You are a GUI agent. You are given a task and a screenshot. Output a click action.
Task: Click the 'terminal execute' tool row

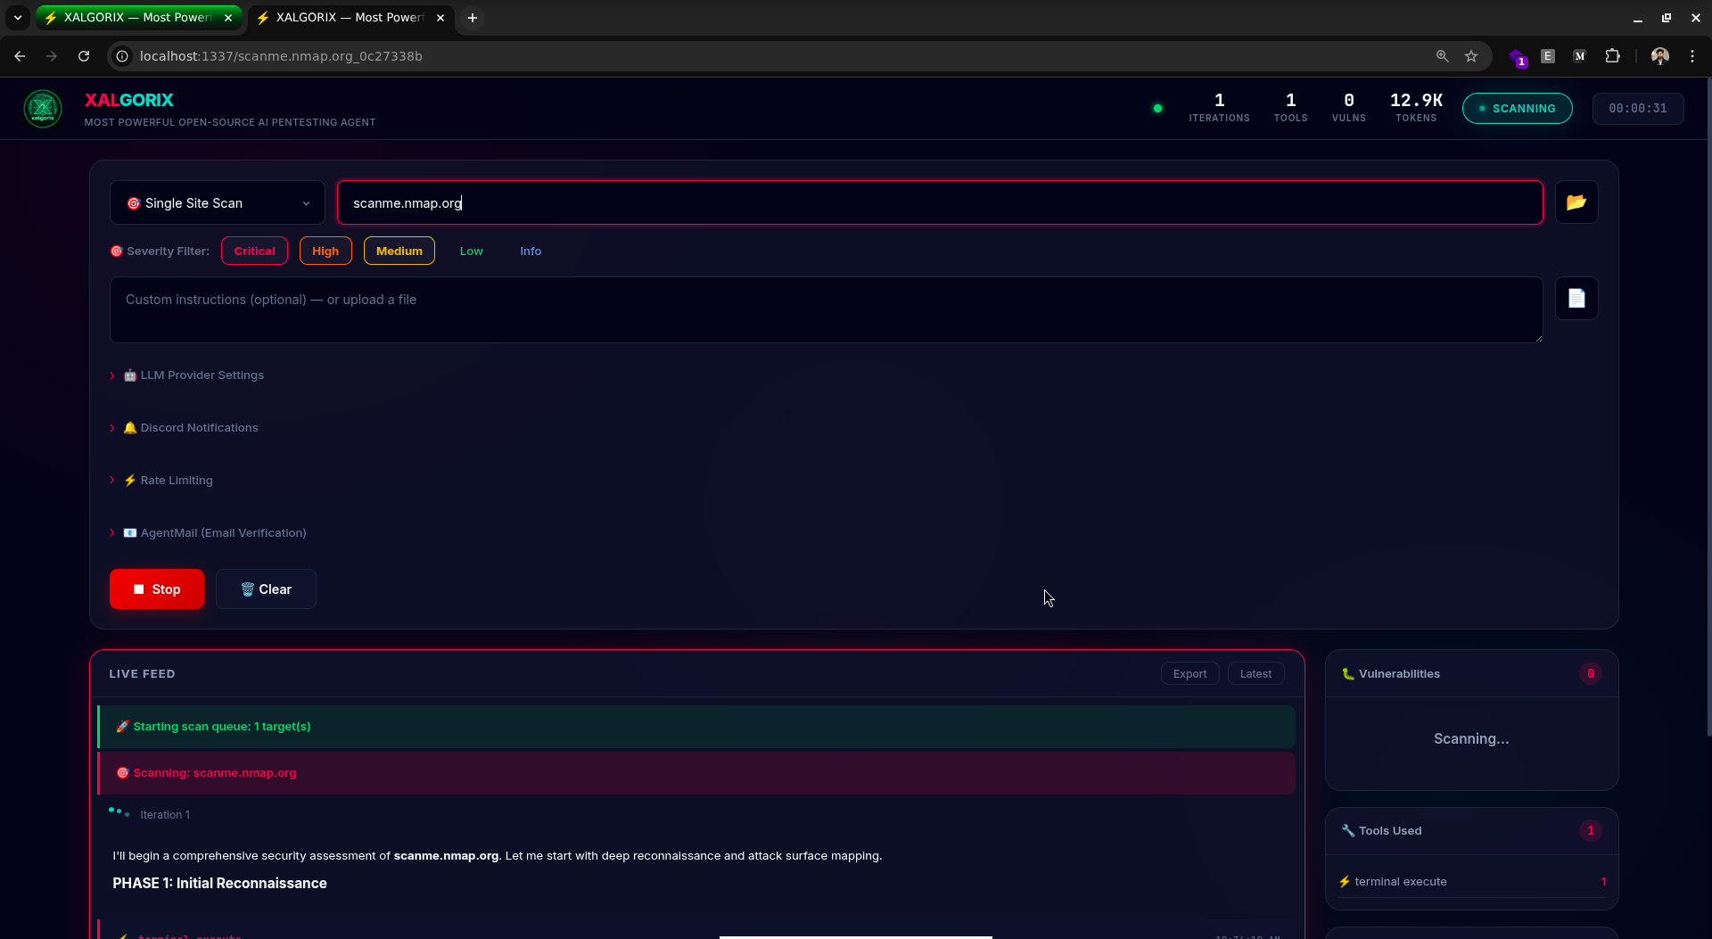(1472, 882)
